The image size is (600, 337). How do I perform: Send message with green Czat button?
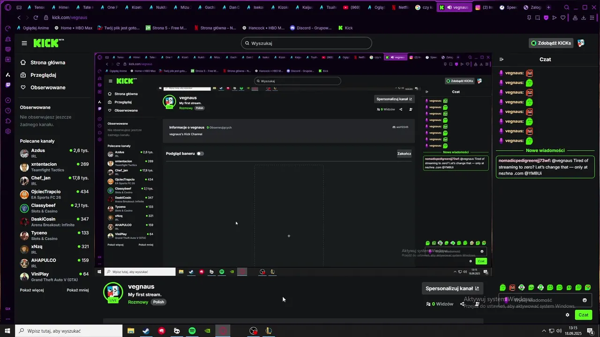[583, 315]
